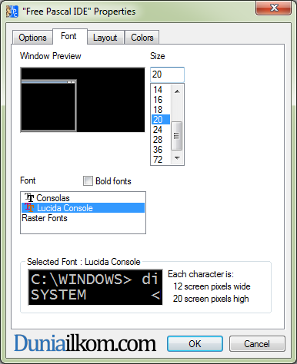
Task: Select size 72 in the list
Action: (x=161, y=160)
